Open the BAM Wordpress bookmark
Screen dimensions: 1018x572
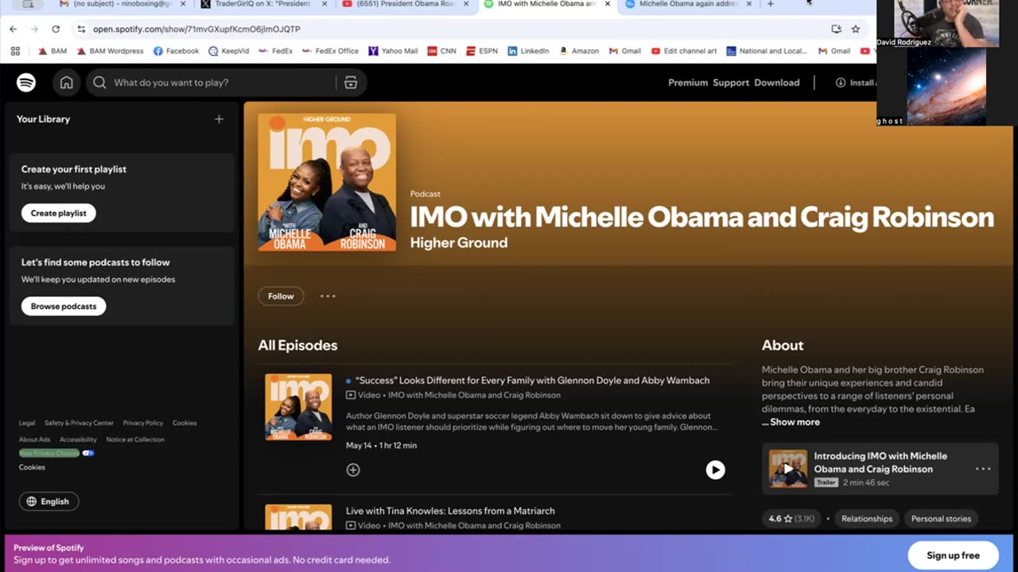point(110,51)
